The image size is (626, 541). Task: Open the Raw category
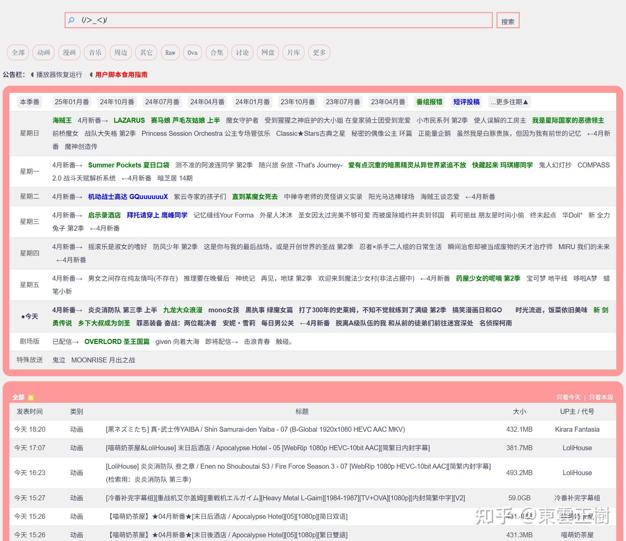(x=170, y=52)
